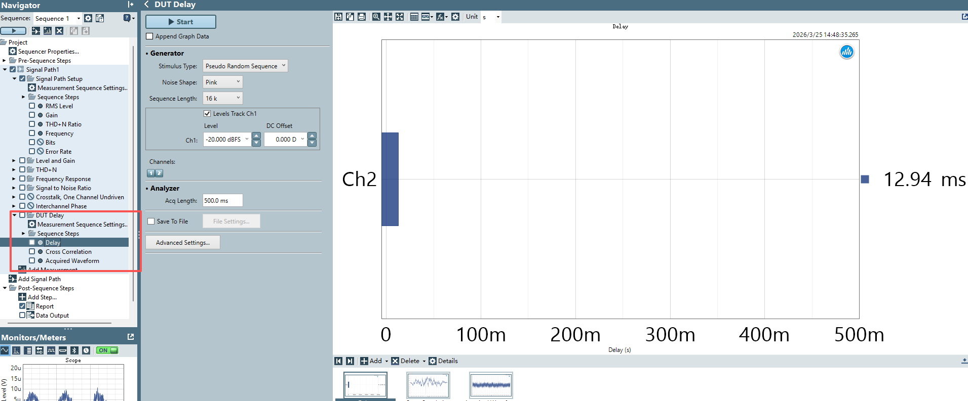Select the Cross Correlation result
This screenshot has height=401, width=968.
coord(68,252)
